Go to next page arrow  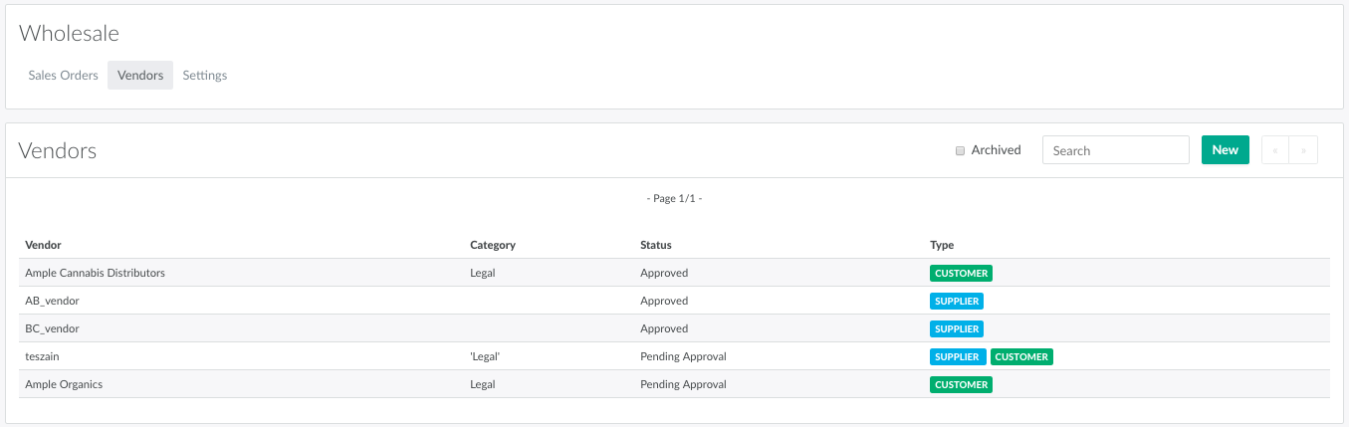point(1303,150)
